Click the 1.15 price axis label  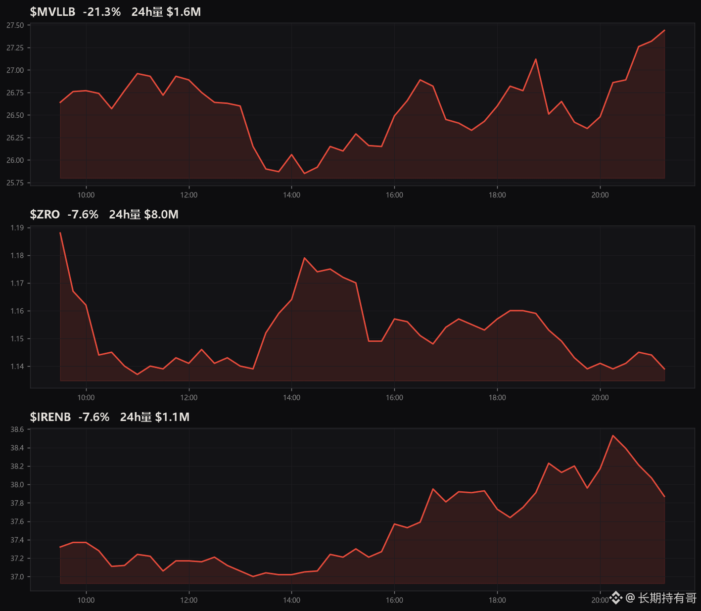(17, 339)
